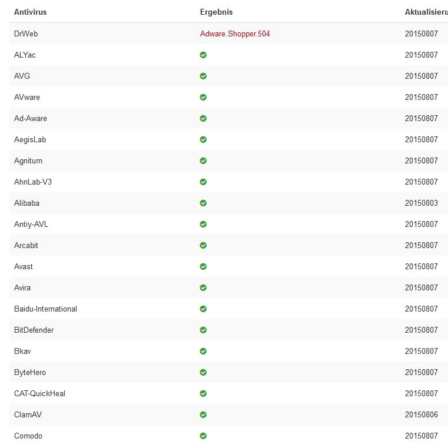The width and height of the screenshot is (448, 445).
Task: Click the 20150803 update date for Alibaba
Action: (422, 203)
